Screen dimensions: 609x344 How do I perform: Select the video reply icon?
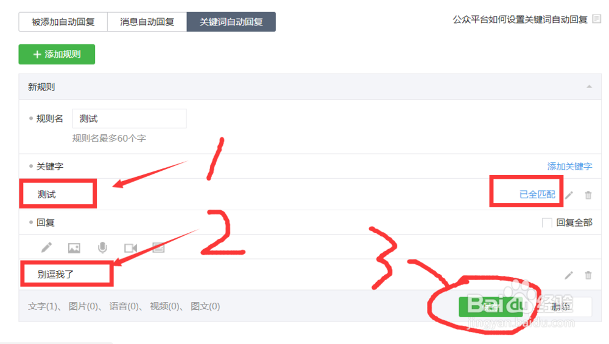(x=130, y=248)
